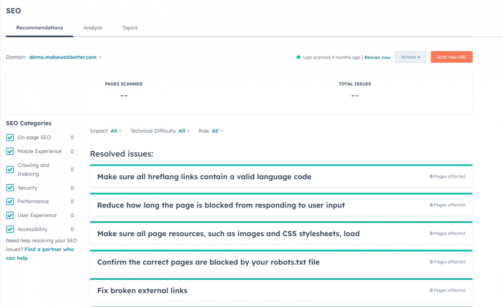Viewport: 503px width, 307px height.
Task: Click the Rescan now link
Action: [377, 58]
